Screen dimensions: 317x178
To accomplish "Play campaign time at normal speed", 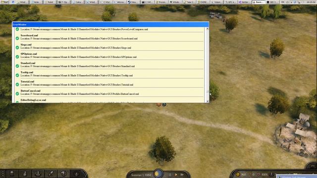I will click(x=176, y=175).
